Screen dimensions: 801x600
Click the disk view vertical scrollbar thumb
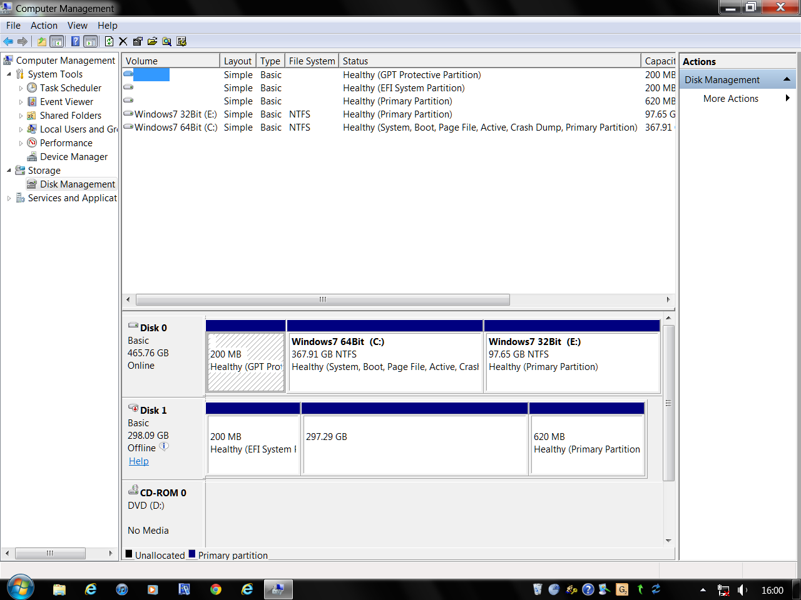pos(668,403)
